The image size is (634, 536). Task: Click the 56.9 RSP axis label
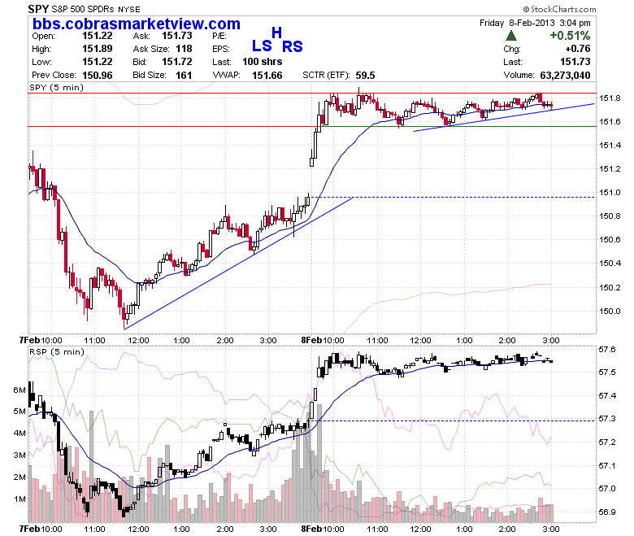pos(607,512)
